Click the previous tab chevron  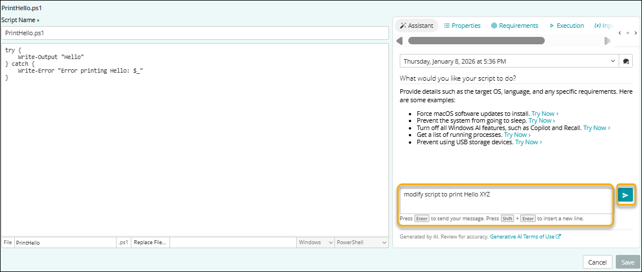click(620, 33)
